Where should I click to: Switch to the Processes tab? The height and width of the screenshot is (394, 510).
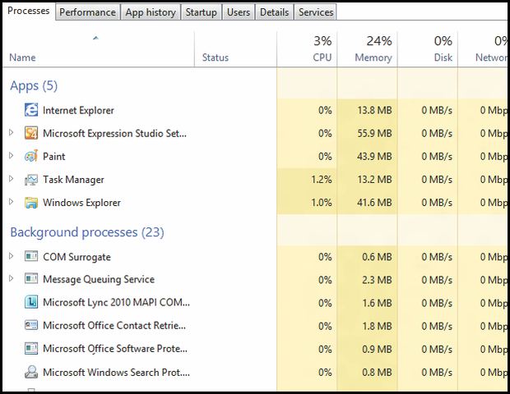coord(28,11)
